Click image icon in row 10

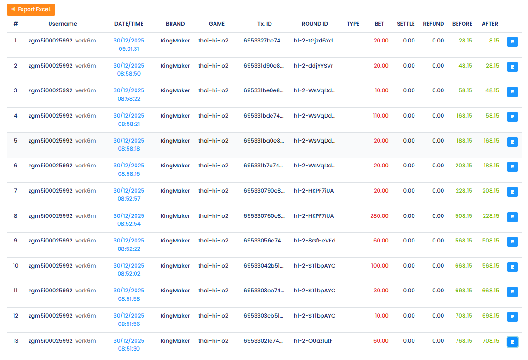coord(512,267)
